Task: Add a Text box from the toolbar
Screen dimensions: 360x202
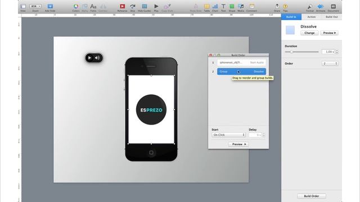Action: click(x=223, y=7)
